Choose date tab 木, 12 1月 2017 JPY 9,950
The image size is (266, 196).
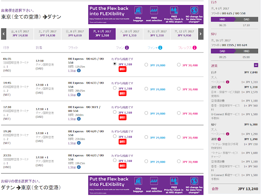(x=184, y=34)
